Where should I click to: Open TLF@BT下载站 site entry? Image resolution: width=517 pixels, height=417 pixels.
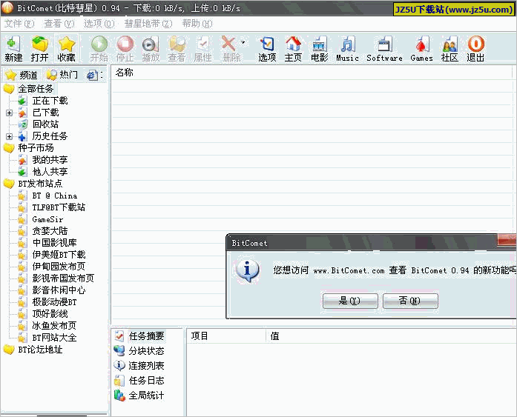(59, 207)
